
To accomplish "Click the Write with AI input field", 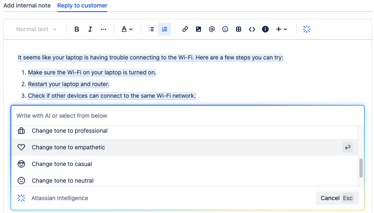I will [184, 116].
